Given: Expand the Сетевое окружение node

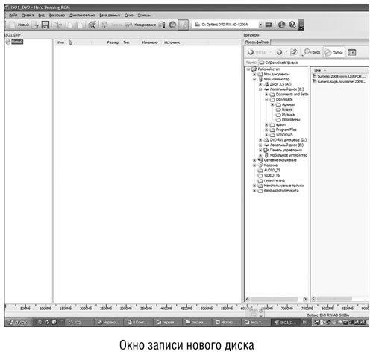Looking at the screenshot, I should 254,160.
